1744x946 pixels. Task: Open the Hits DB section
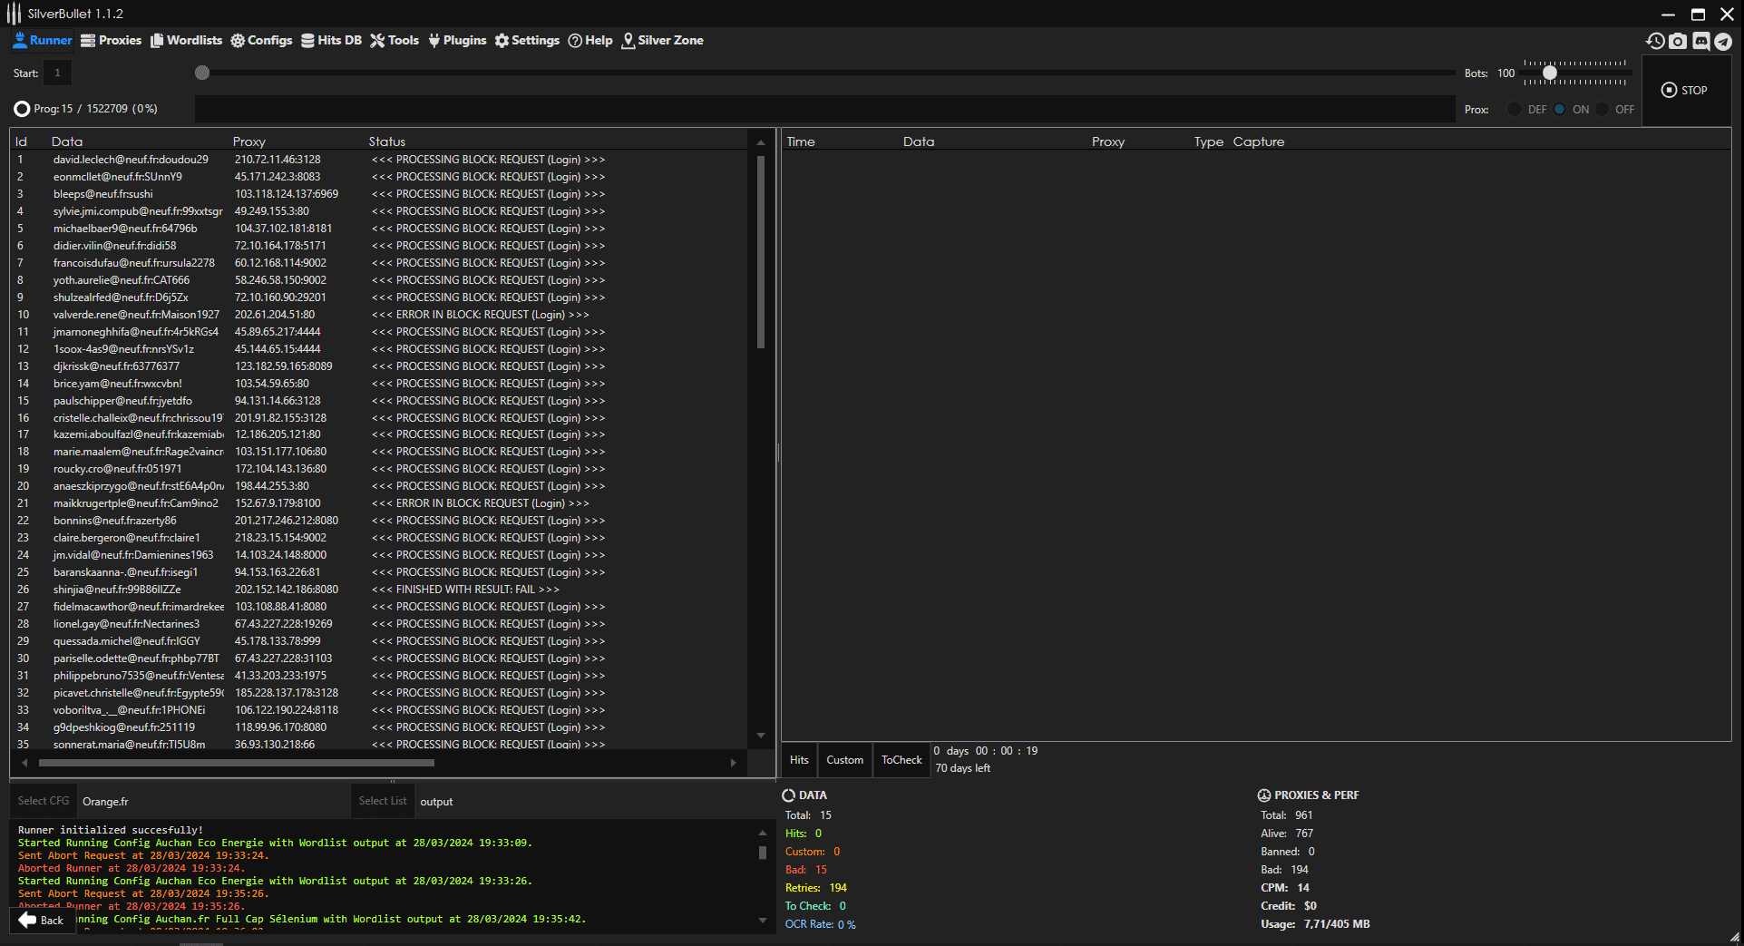[331, 40]
